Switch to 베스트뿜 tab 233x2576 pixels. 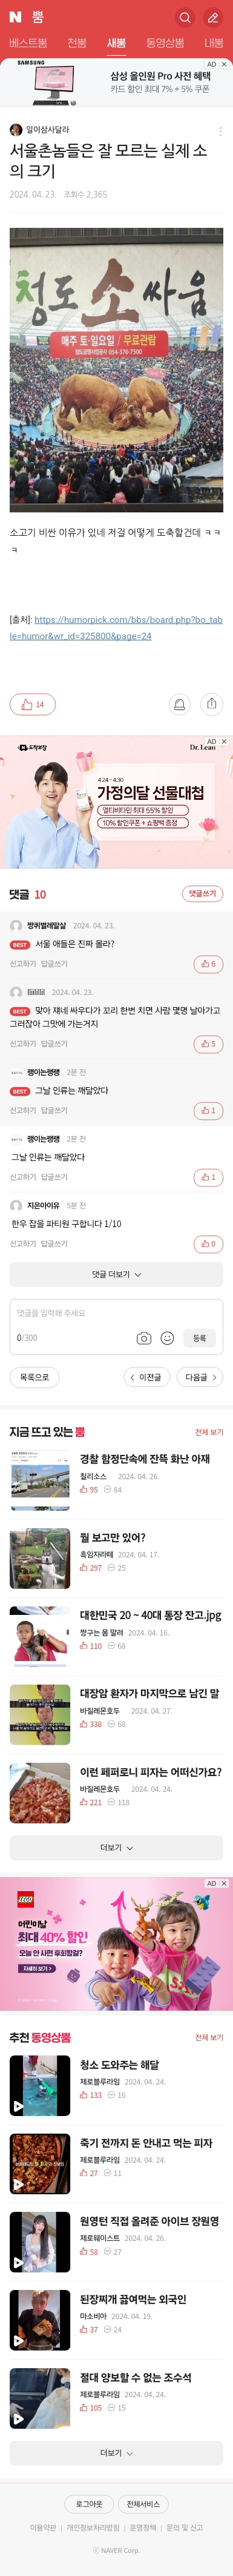click(28, 43)
